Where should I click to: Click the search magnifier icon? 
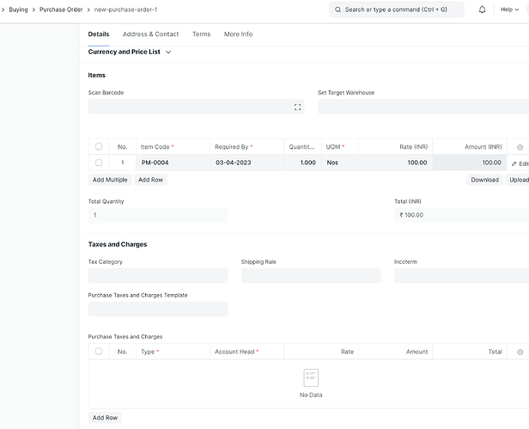tap(337, 9)
